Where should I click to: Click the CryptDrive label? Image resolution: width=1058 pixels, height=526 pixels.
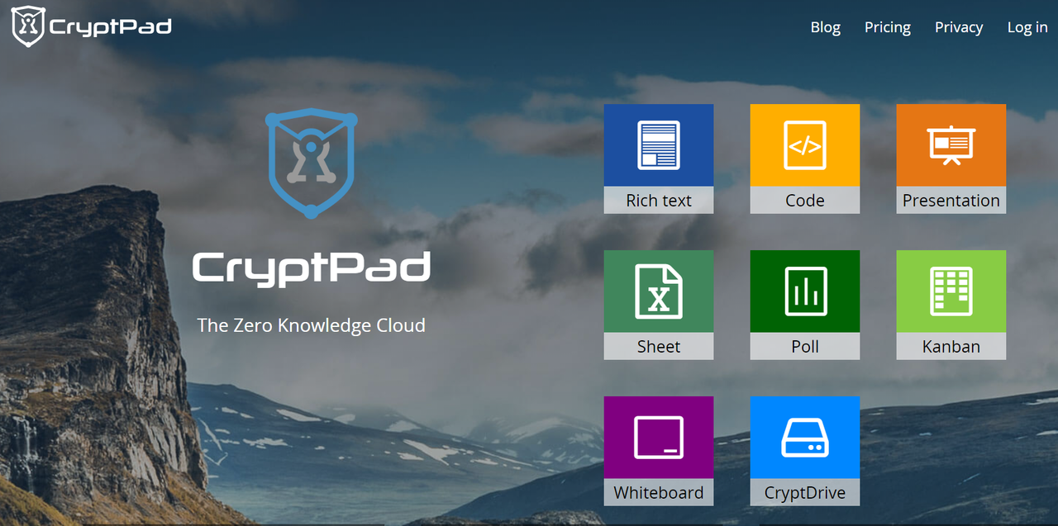pos(805,493)
